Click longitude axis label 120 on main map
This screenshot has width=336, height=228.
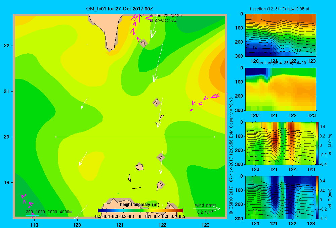(x=77, y=225)
